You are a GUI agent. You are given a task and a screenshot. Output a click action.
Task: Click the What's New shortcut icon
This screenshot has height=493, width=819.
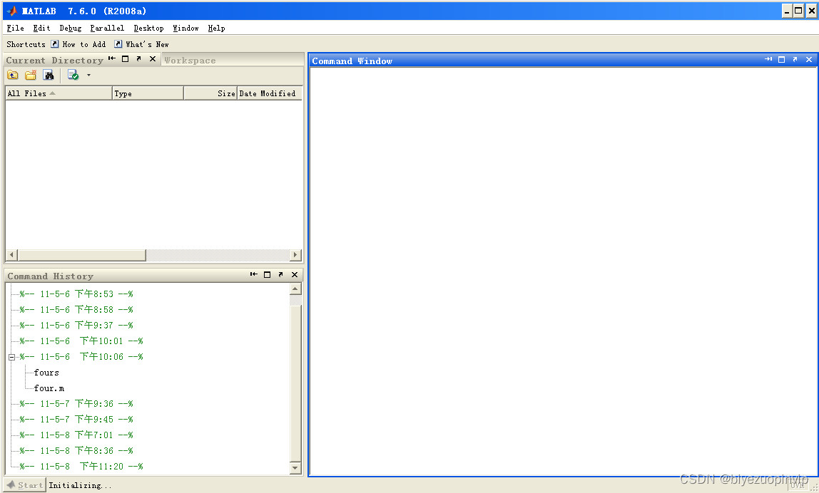(x=118, y=44)
